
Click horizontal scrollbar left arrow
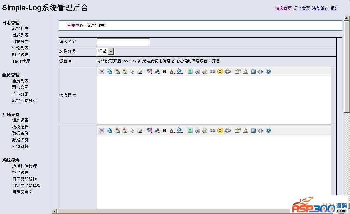click(54, 211)
